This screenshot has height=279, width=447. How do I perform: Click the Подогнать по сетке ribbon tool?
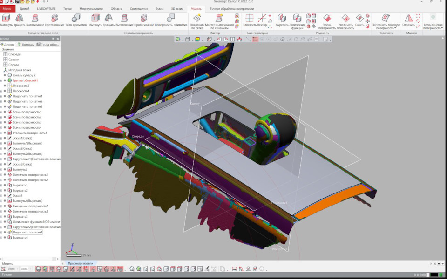click(197, 21)
